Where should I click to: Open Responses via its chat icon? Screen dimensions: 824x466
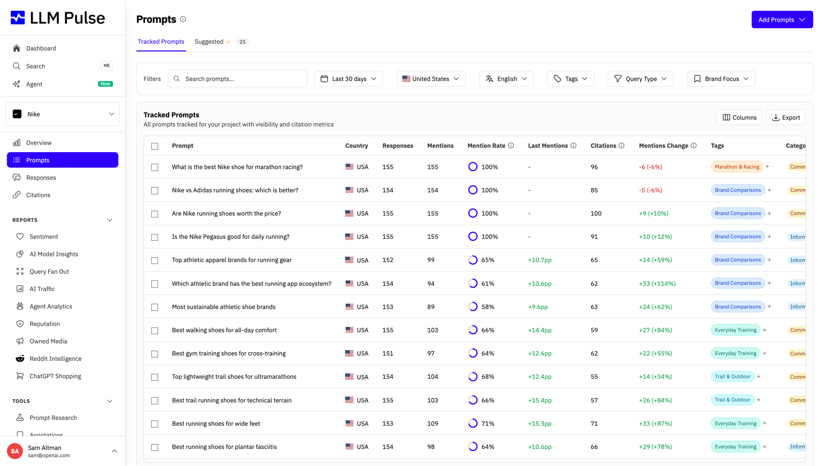pos(16,177)
